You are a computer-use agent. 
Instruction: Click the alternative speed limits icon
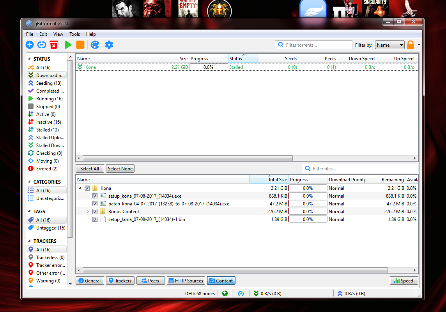click(x=241, y=293)
